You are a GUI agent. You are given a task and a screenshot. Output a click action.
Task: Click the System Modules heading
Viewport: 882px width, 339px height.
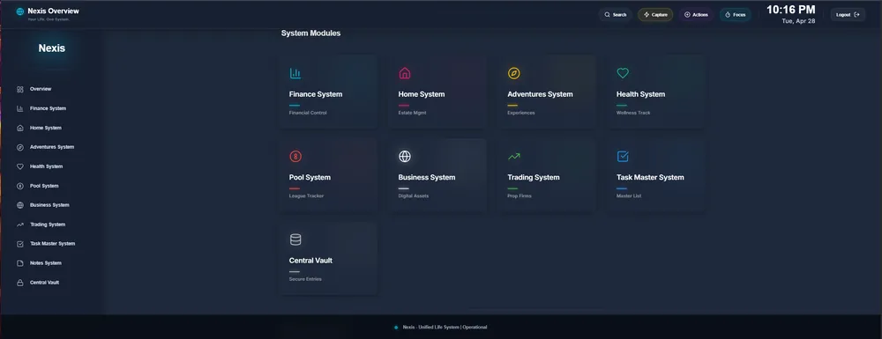310,33
